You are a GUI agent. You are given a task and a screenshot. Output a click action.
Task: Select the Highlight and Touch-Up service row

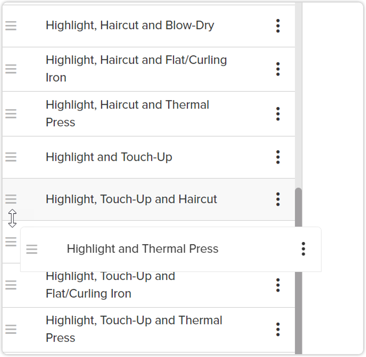point(149,157)
